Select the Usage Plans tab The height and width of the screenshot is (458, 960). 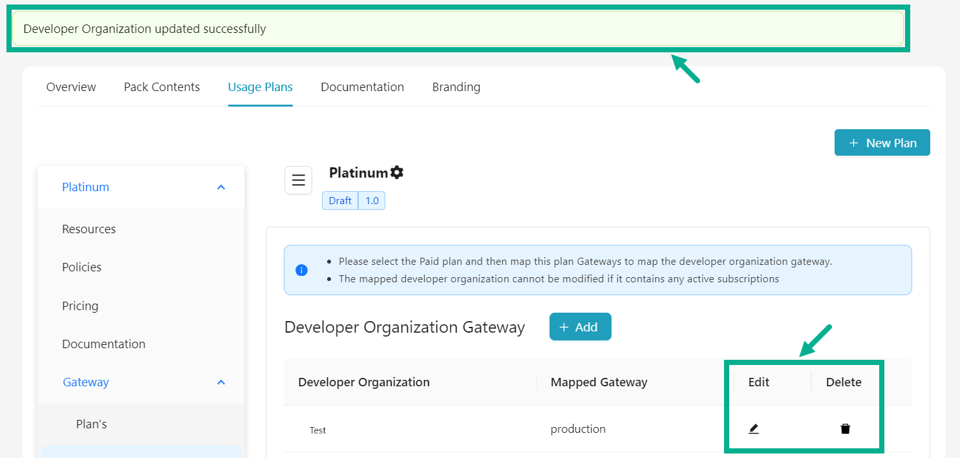[x=260, y=87]
